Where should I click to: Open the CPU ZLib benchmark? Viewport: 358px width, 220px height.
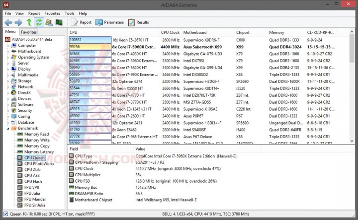[32, 170]
